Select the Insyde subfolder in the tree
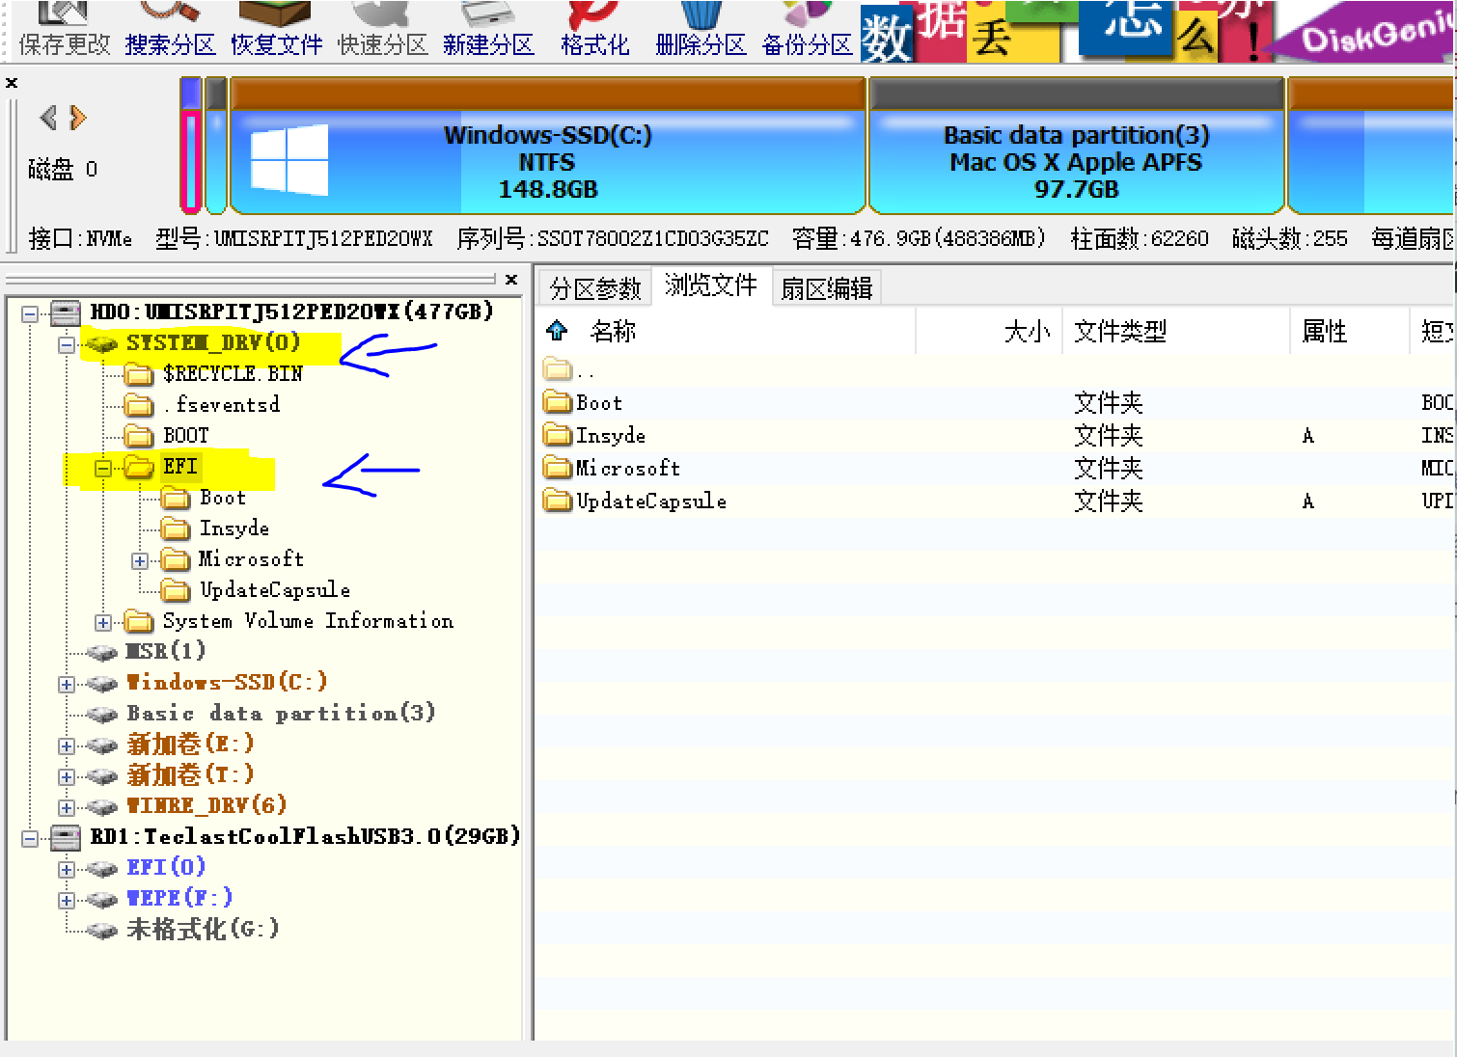Image resolution: width=1457 pixels, height=1057 pixels. click(234, 528)
